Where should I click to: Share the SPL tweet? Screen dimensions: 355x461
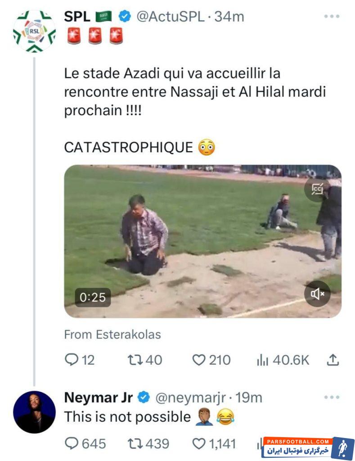[332, 360]
